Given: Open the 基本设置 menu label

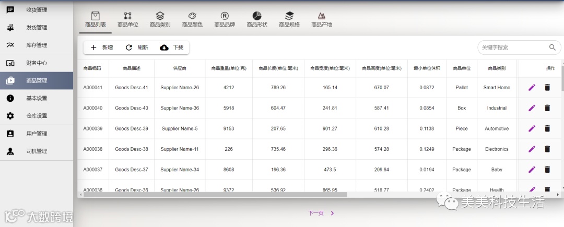Looking at the screenshot, I should point(37,98).
